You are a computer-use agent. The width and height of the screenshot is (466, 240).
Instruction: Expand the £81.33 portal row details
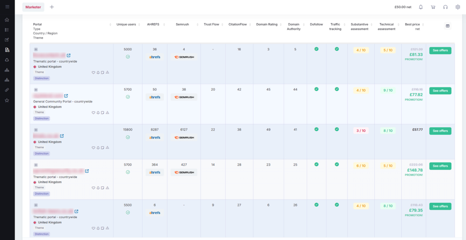pyautogui.click(x=36, y=49)
